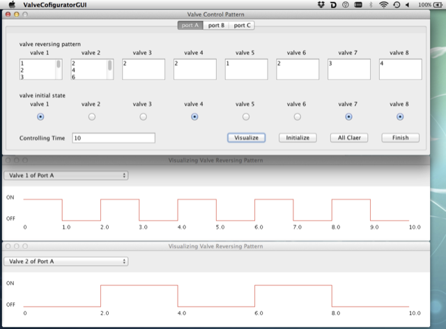Select valve 2 initial state radio button
The width and height of the screenshot is (446, 329).
(x=91, y=116)
